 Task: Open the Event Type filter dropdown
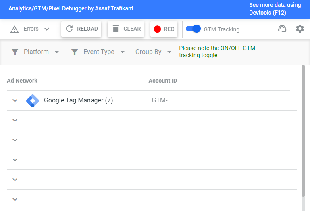98,52
